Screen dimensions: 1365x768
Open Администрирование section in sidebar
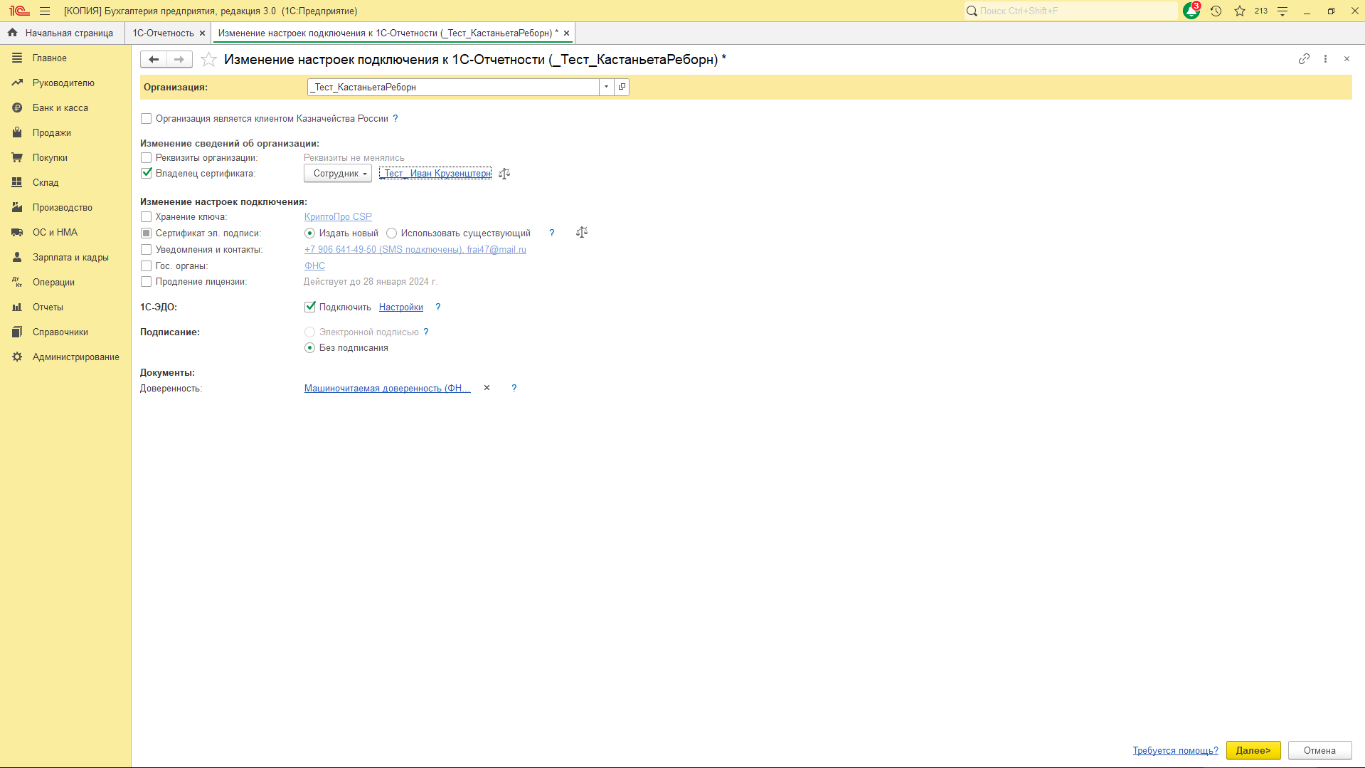65,357
